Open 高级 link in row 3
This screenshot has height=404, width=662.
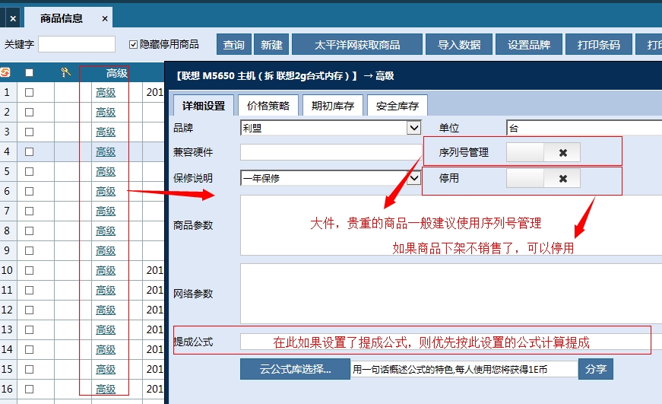tap(106, 132)
